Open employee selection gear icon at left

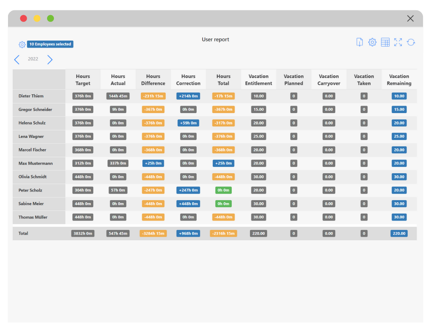pyautogui.click(x=22, y=45)
